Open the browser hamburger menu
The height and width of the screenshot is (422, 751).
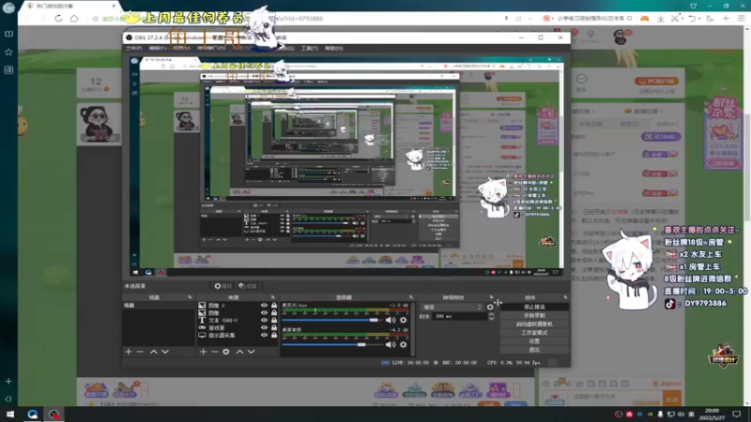click(x=742, y=19)
